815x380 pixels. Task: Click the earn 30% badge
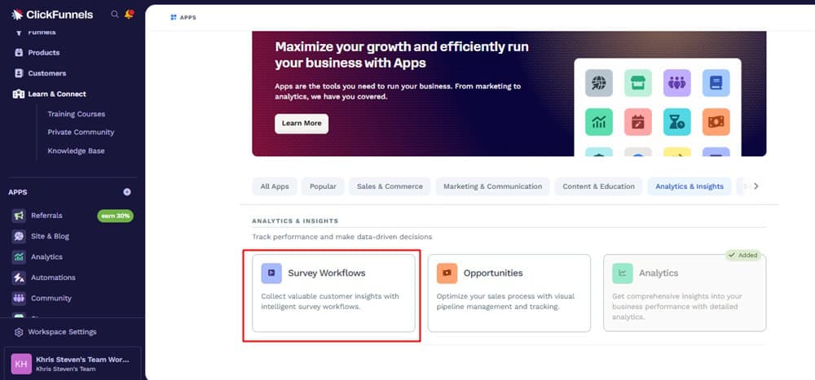[116, 216]
